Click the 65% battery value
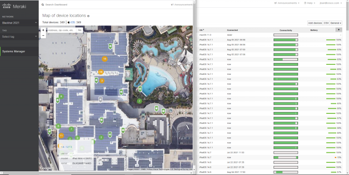This screenshot has height=175, width=349. click(339, 69)
